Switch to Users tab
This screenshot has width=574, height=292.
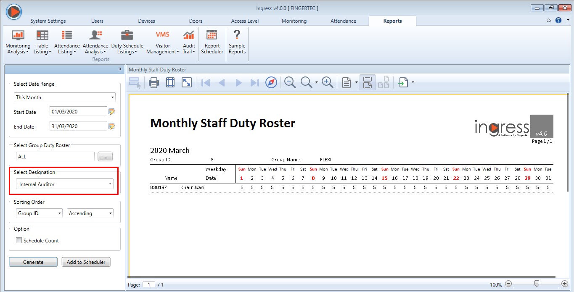(97, 21)
